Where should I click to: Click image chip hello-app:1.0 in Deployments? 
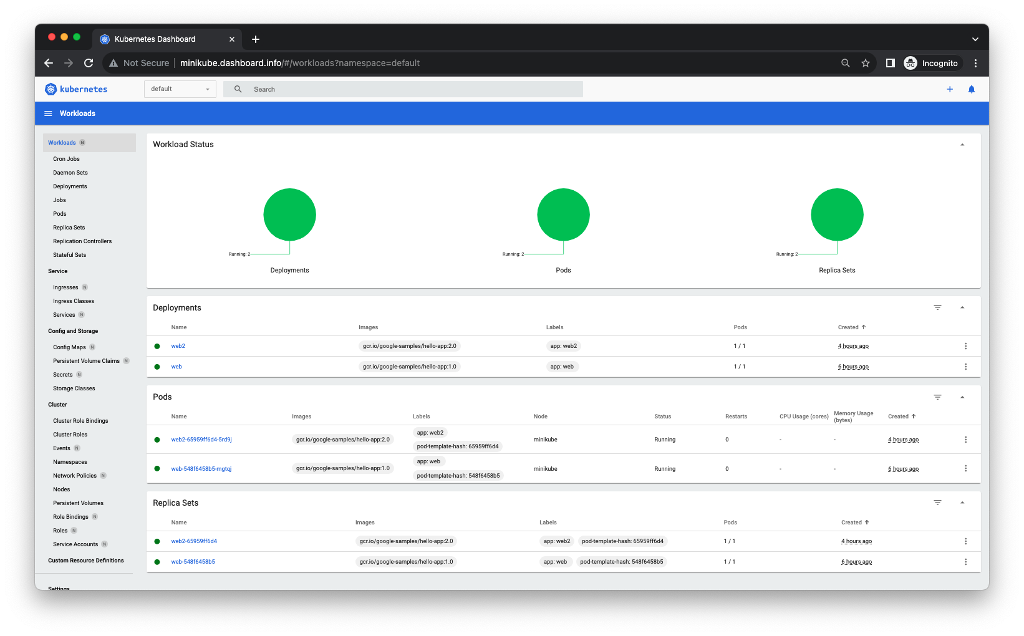tap(410, 367)
